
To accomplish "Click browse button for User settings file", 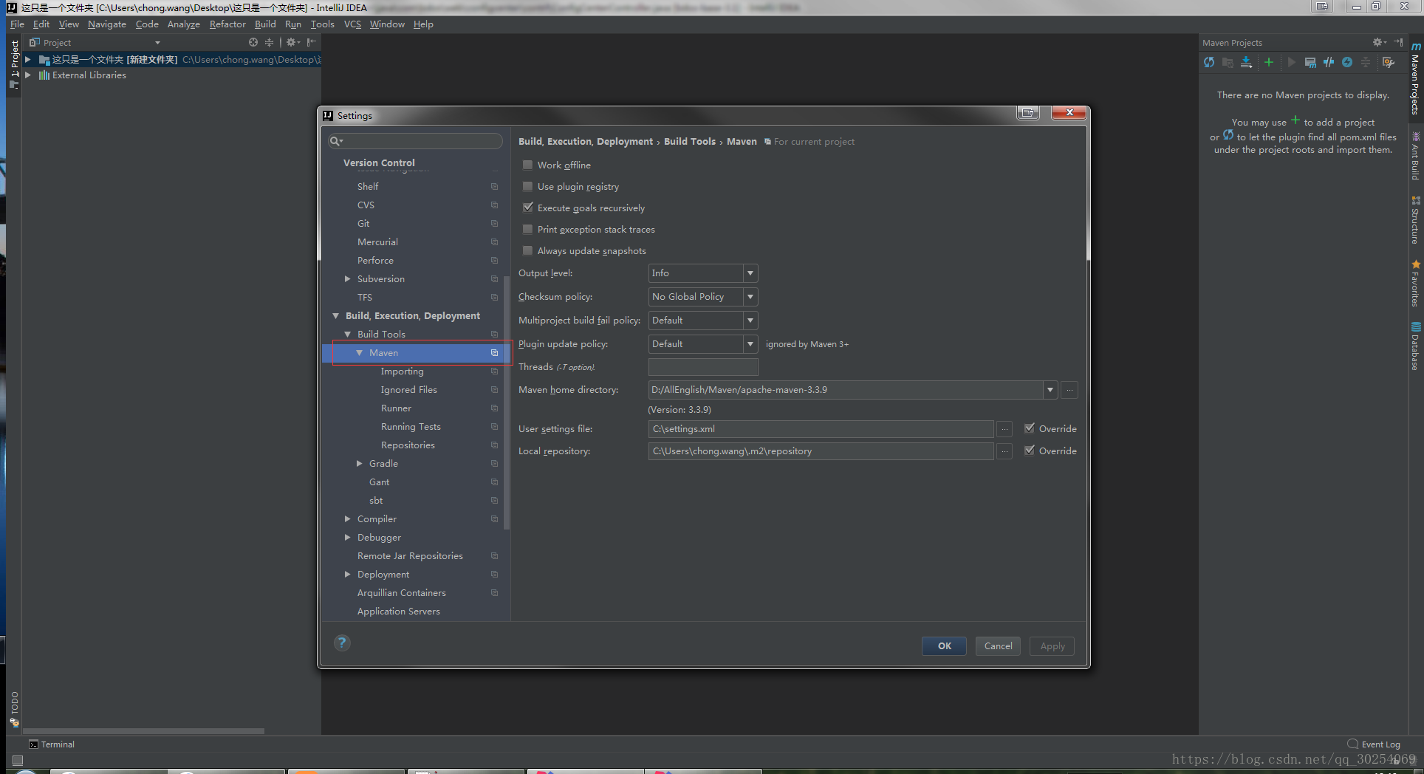I will tap(1004, 429).
